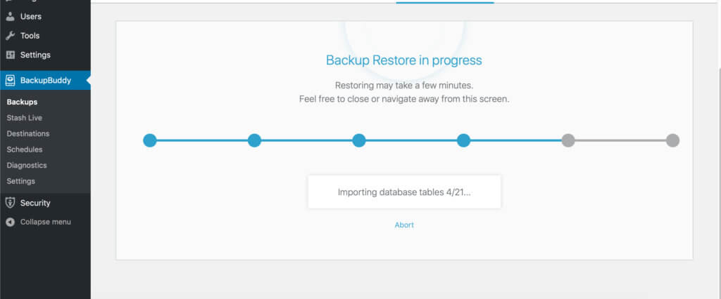The image size is (721, 299).
Task: Click the BackupBuddy plugin icon
Action: pos(10,81)
